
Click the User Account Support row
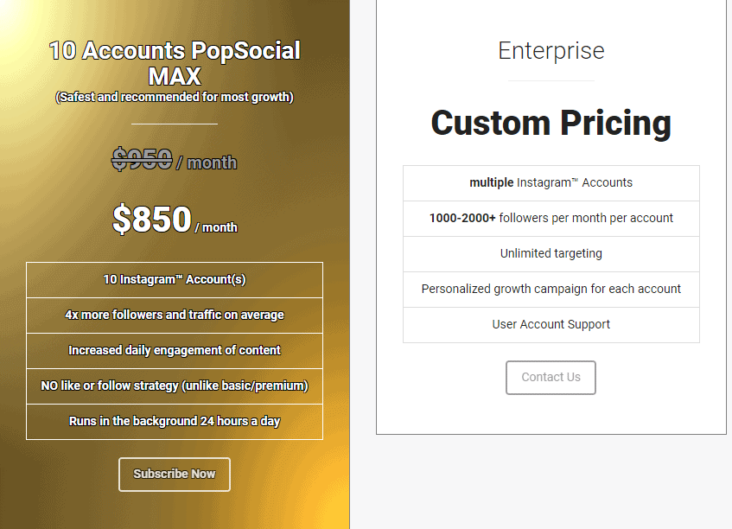[x=551, y=325]
